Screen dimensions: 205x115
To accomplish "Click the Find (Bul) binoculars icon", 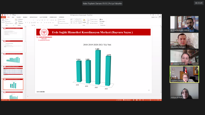I will tap(100, 19).
